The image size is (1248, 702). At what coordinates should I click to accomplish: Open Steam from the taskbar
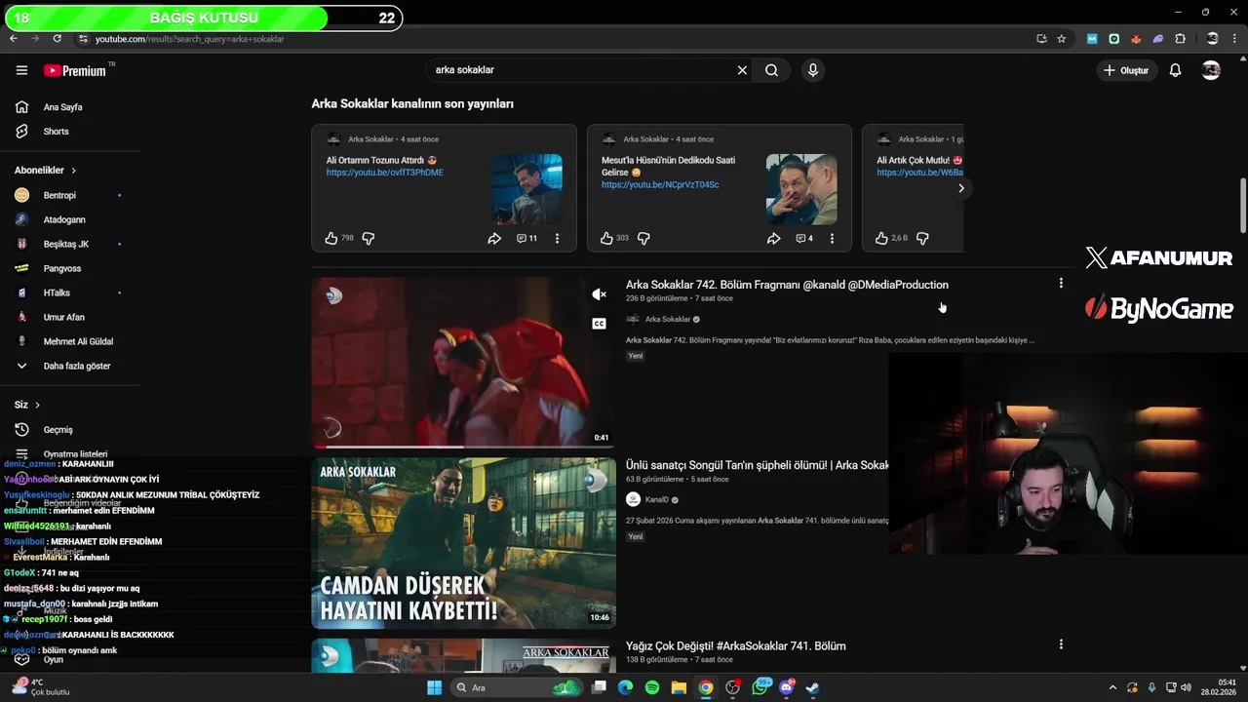point(812,687)
